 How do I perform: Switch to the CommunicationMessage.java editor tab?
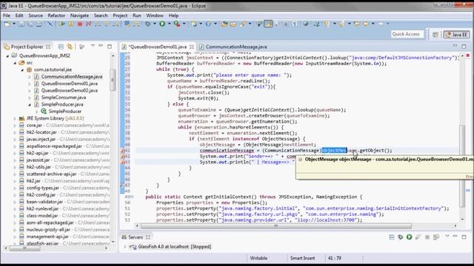(x=233, y=47)
